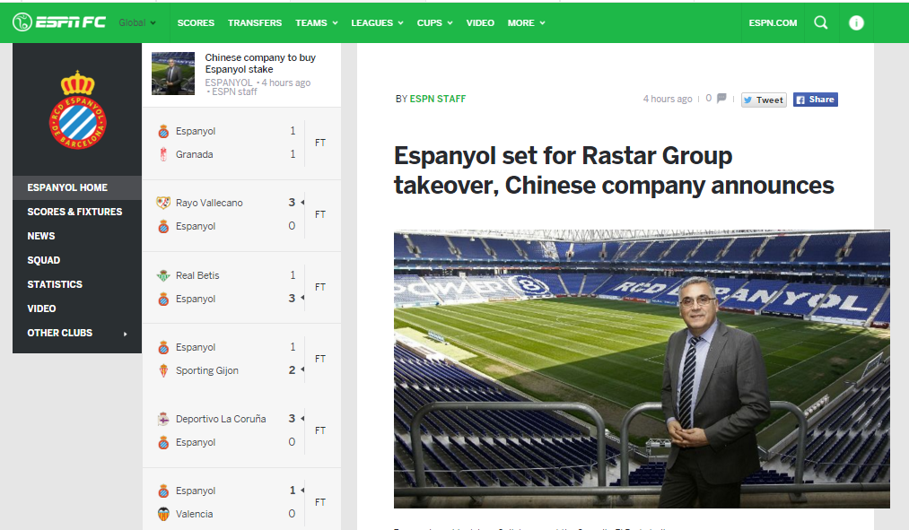909x530 pixels.
Task: Open News in the sidebar
Action: tap(77, 237)
